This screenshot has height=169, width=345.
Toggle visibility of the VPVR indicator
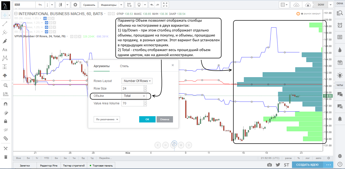pos(71,36)
